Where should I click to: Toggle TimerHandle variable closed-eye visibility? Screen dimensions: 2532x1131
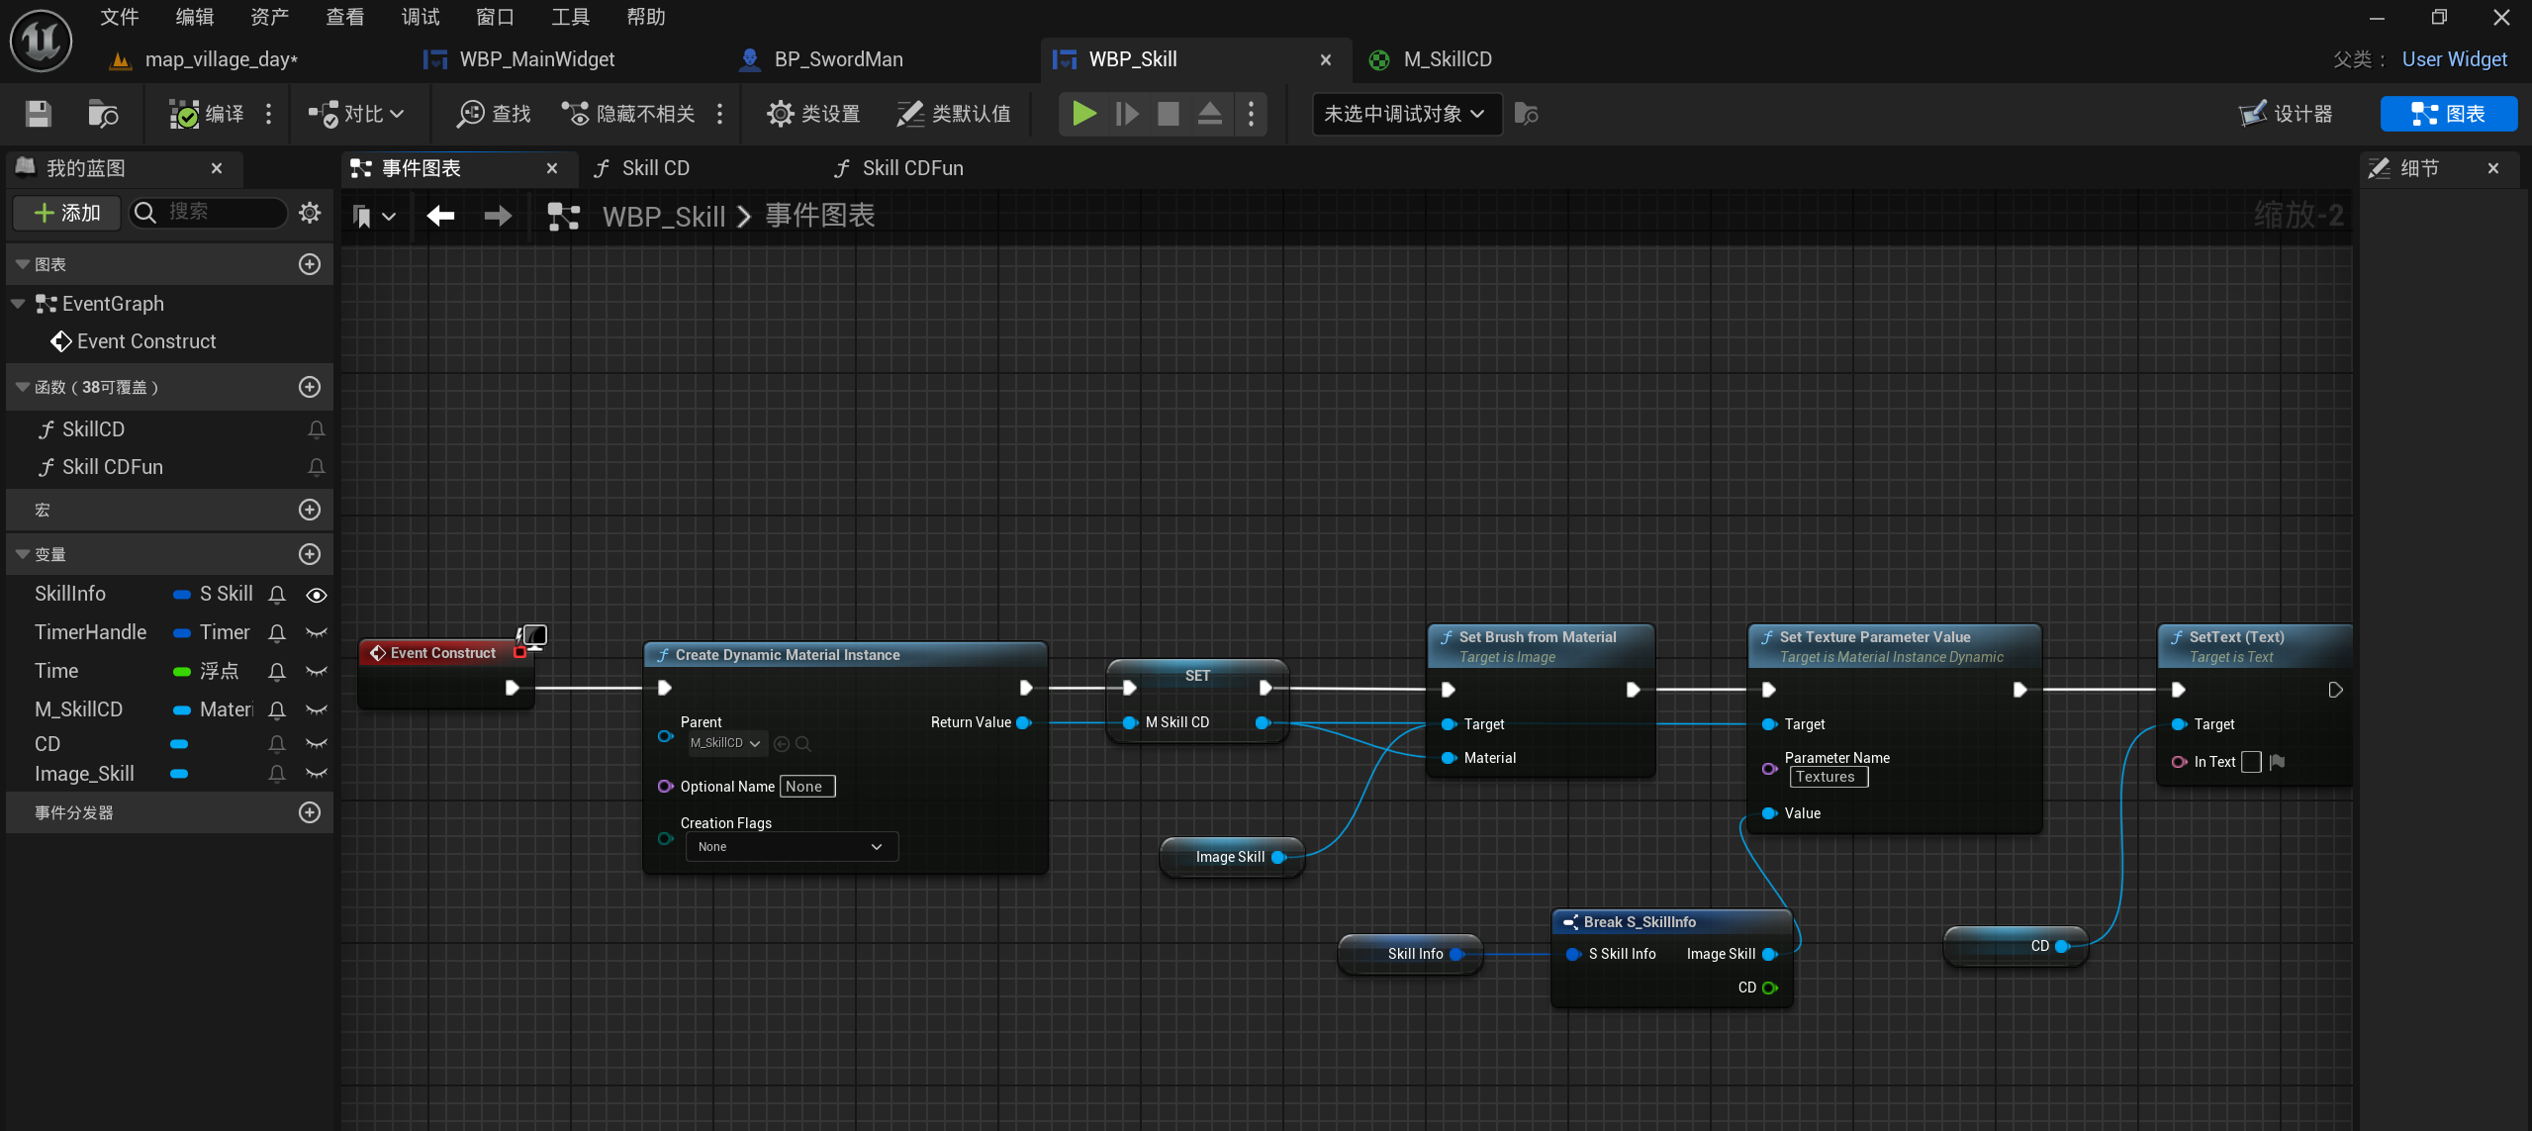click(317, 632)
